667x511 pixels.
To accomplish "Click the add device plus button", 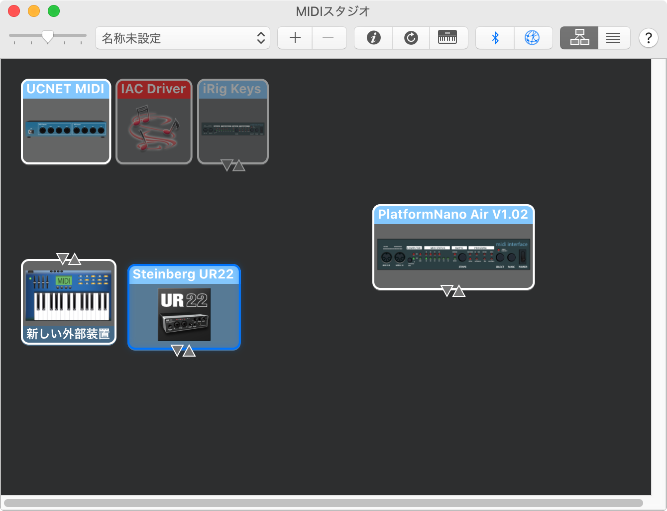I will [x=295, y=38].
